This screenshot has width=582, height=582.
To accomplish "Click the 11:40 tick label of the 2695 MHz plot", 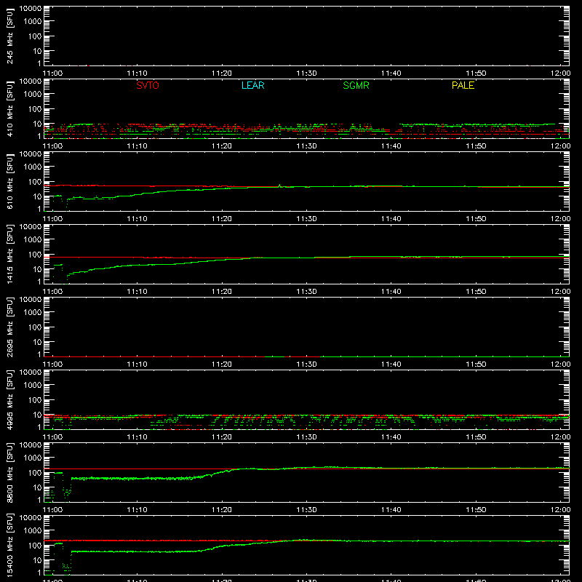I will [x=391, y=364].
